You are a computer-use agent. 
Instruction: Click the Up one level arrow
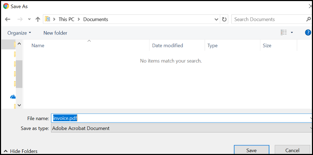coord(38,19)
